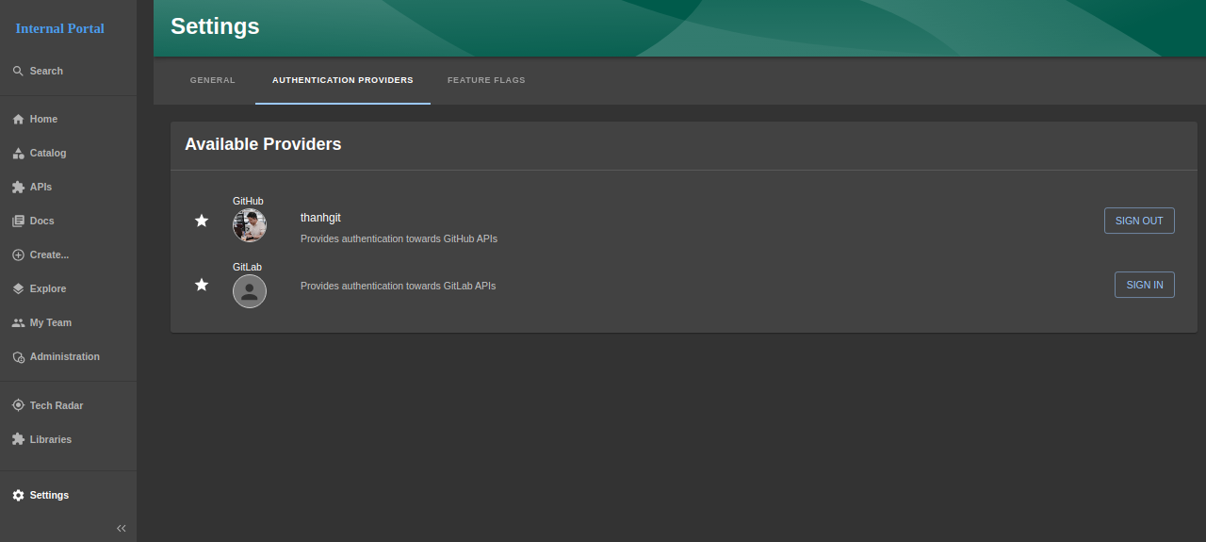Viewport: 1206px width, 542px height.
Task: Click the Home icon in sidebar
Action: pos(18,120)
